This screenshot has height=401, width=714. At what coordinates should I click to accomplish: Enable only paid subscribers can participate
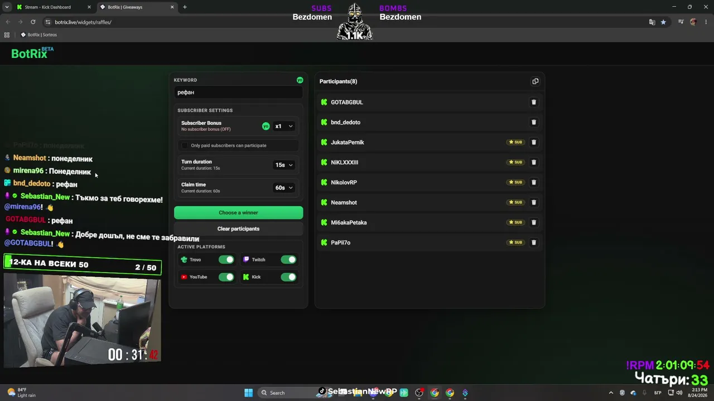tap(185, 146)
